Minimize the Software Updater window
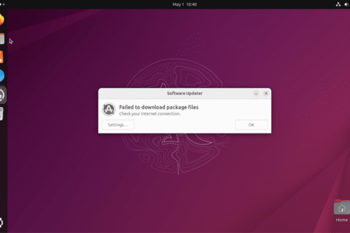Viewport: 350px width, 233px height. (256, 93)
